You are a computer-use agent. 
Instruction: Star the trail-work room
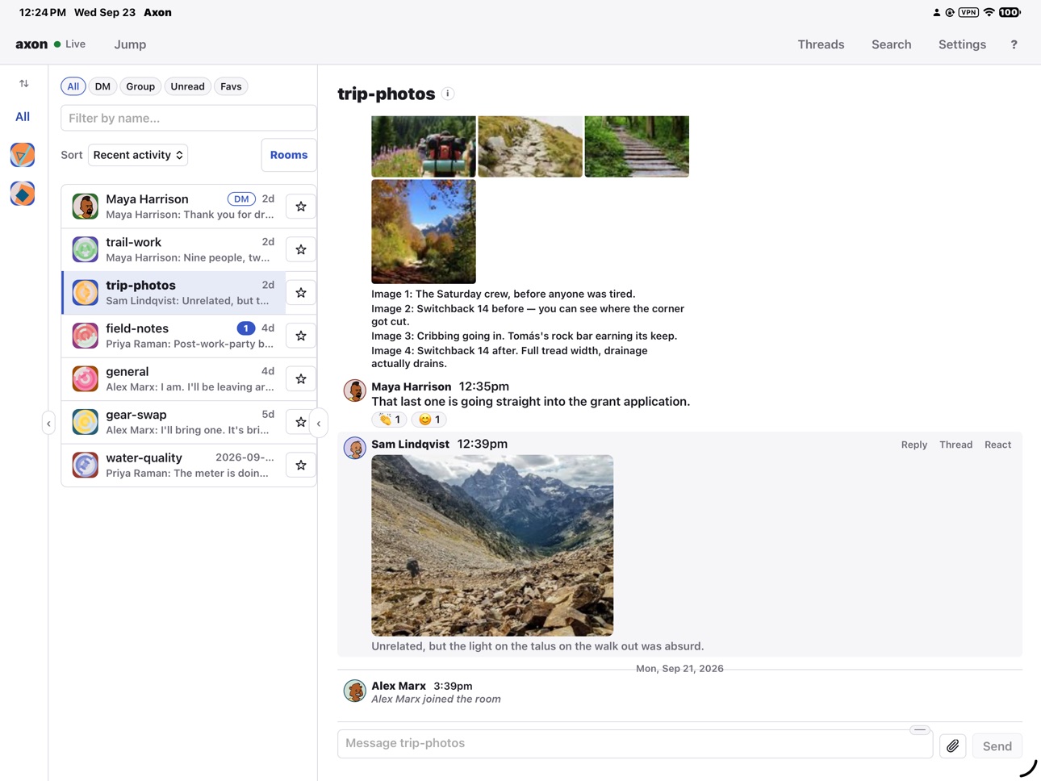click(301, 250)
